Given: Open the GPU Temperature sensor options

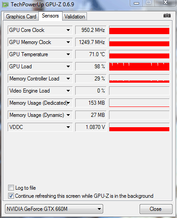Looking at the screenshot, I should [68, 54].
